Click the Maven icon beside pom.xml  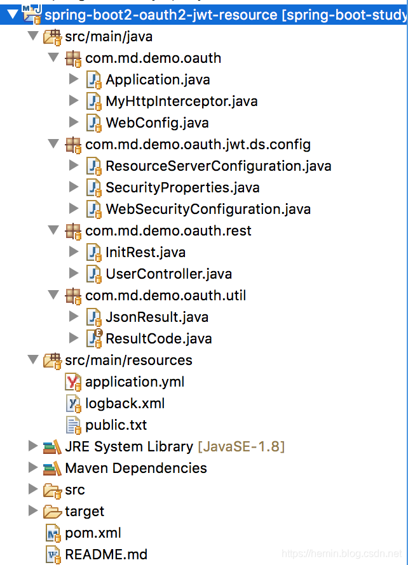(x=53, y=533)
